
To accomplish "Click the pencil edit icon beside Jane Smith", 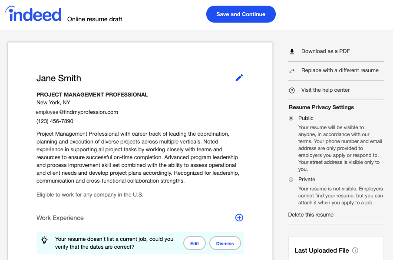I will pyautogui.click(x=239, y=78).
